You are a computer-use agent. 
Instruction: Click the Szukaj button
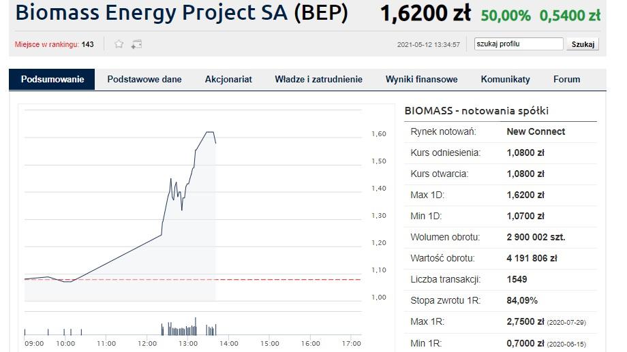pos(583,44)
